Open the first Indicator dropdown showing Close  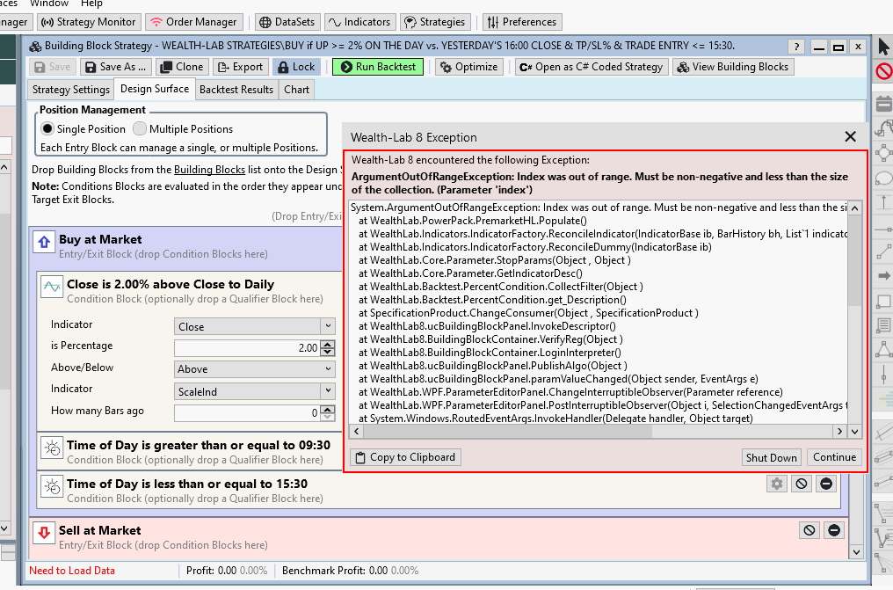click(x=255, y=326)
